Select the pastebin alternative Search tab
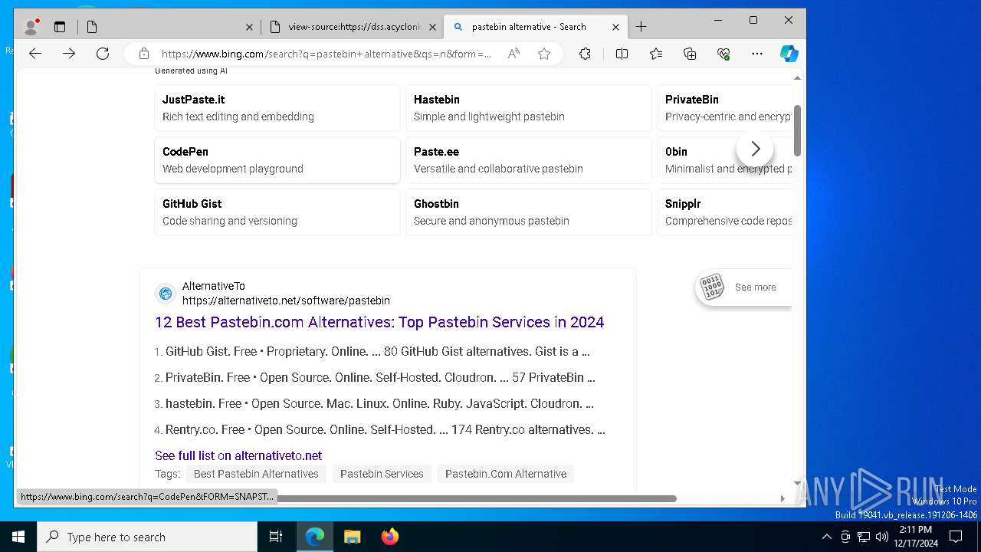 click(536, 27)
